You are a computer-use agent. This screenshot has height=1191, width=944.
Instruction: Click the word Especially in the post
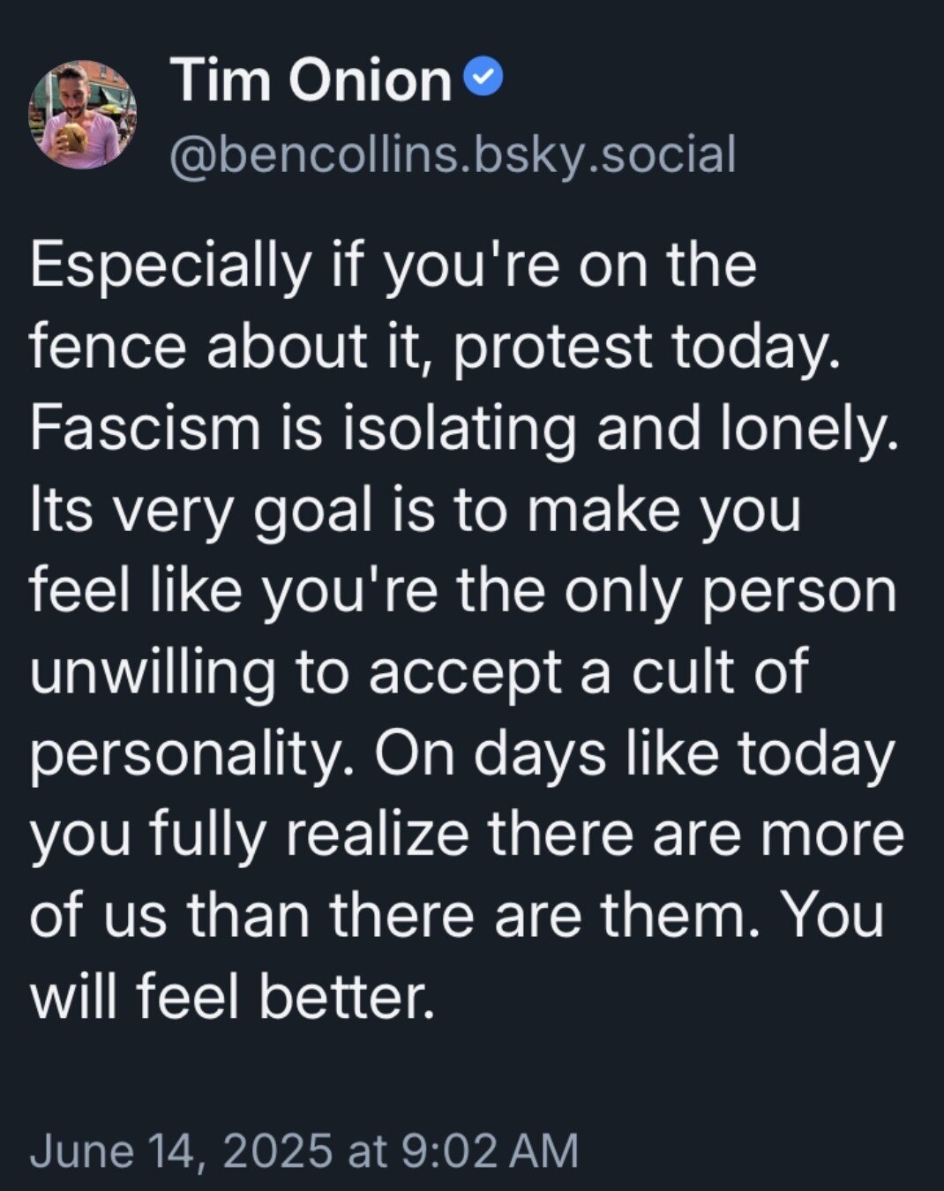point(171,266)
